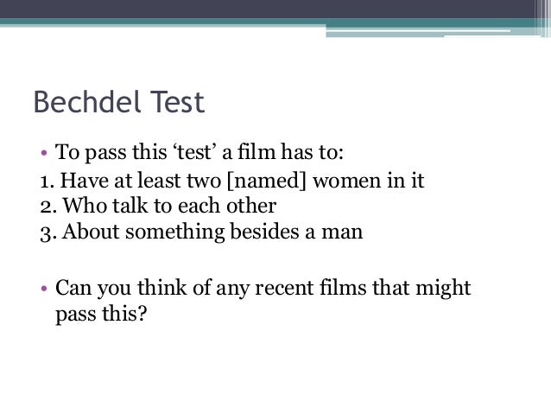551x414 pixels.
Task: Click the 'Can you think of any recent films' line
Action: click(263, 288)
